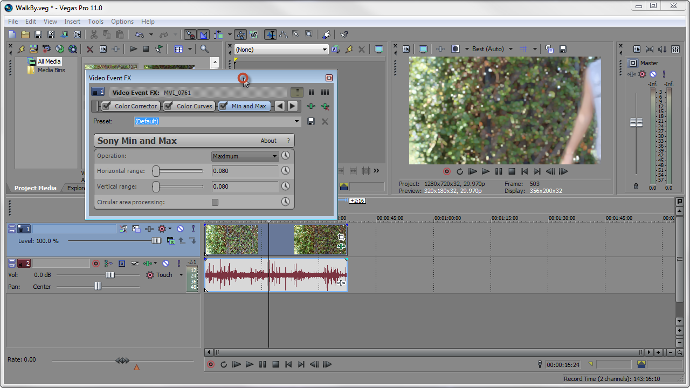Animate the Operation parameter clock icon
Image resolution: width=690 pixels, height=388 pixels.
[286, 156]
